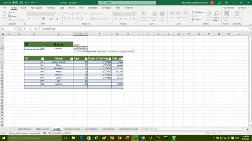Select the salary cell showing 142345
This screenshot has width=252, height=141.
pyautogui.click(x=117, y=71)
